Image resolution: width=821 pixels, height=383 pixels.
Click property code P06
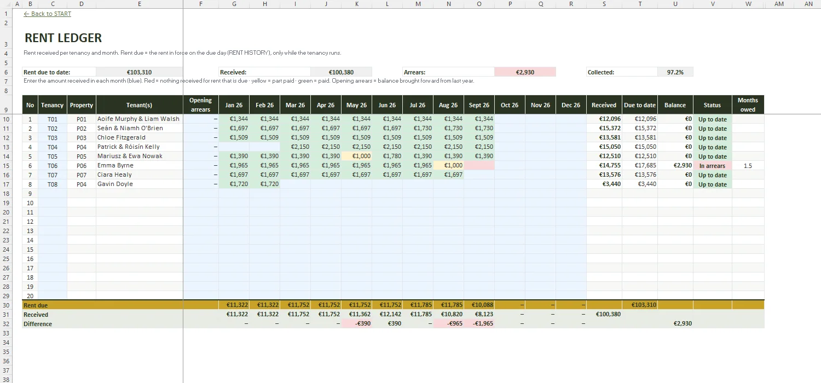click(82, 165)
